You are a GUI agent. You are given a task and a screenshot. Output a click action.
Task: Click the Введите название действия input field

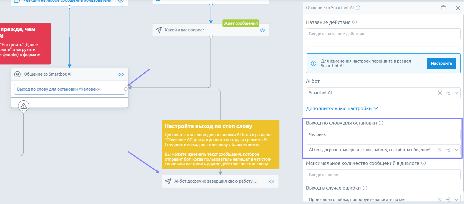[383, 34]
